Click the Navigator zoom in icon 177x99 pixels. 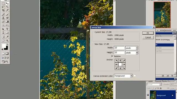coord(174,30)
